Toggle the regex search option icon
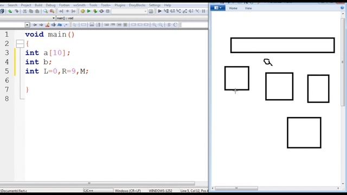 pos(66,25)
